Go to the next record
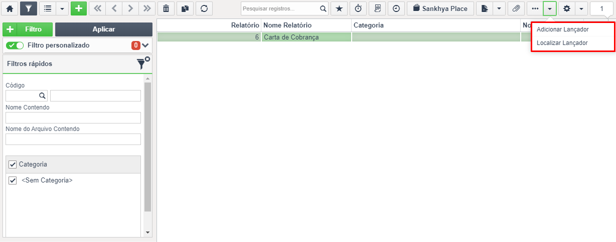 [x=130, y=8]
